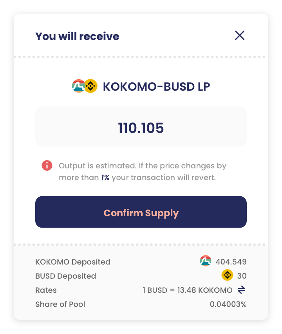Viewport: 282px width, 334px height.
Task: Click the 1 BUSD = 13.48 KOKOMO rate
Action: tap(188, 290)
